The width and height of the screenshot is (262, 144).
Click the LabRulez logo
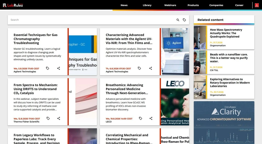[13, 5]
